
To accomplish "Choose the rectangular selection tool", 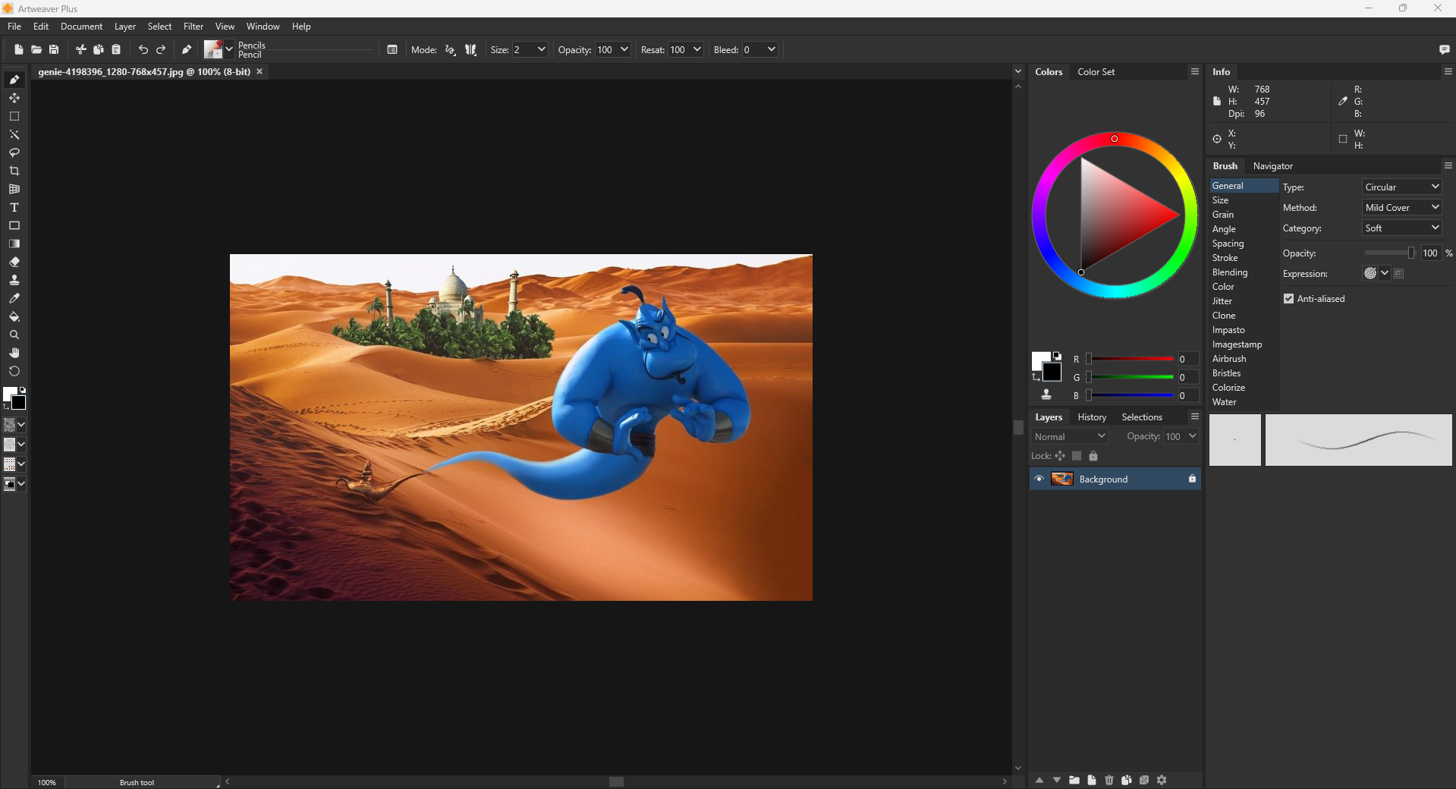I will point(14,116).
